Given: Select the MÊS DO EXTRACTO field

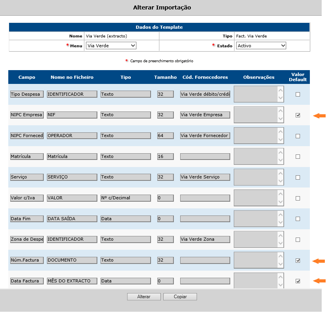Looking at the screenshot, I should point(72,281).
